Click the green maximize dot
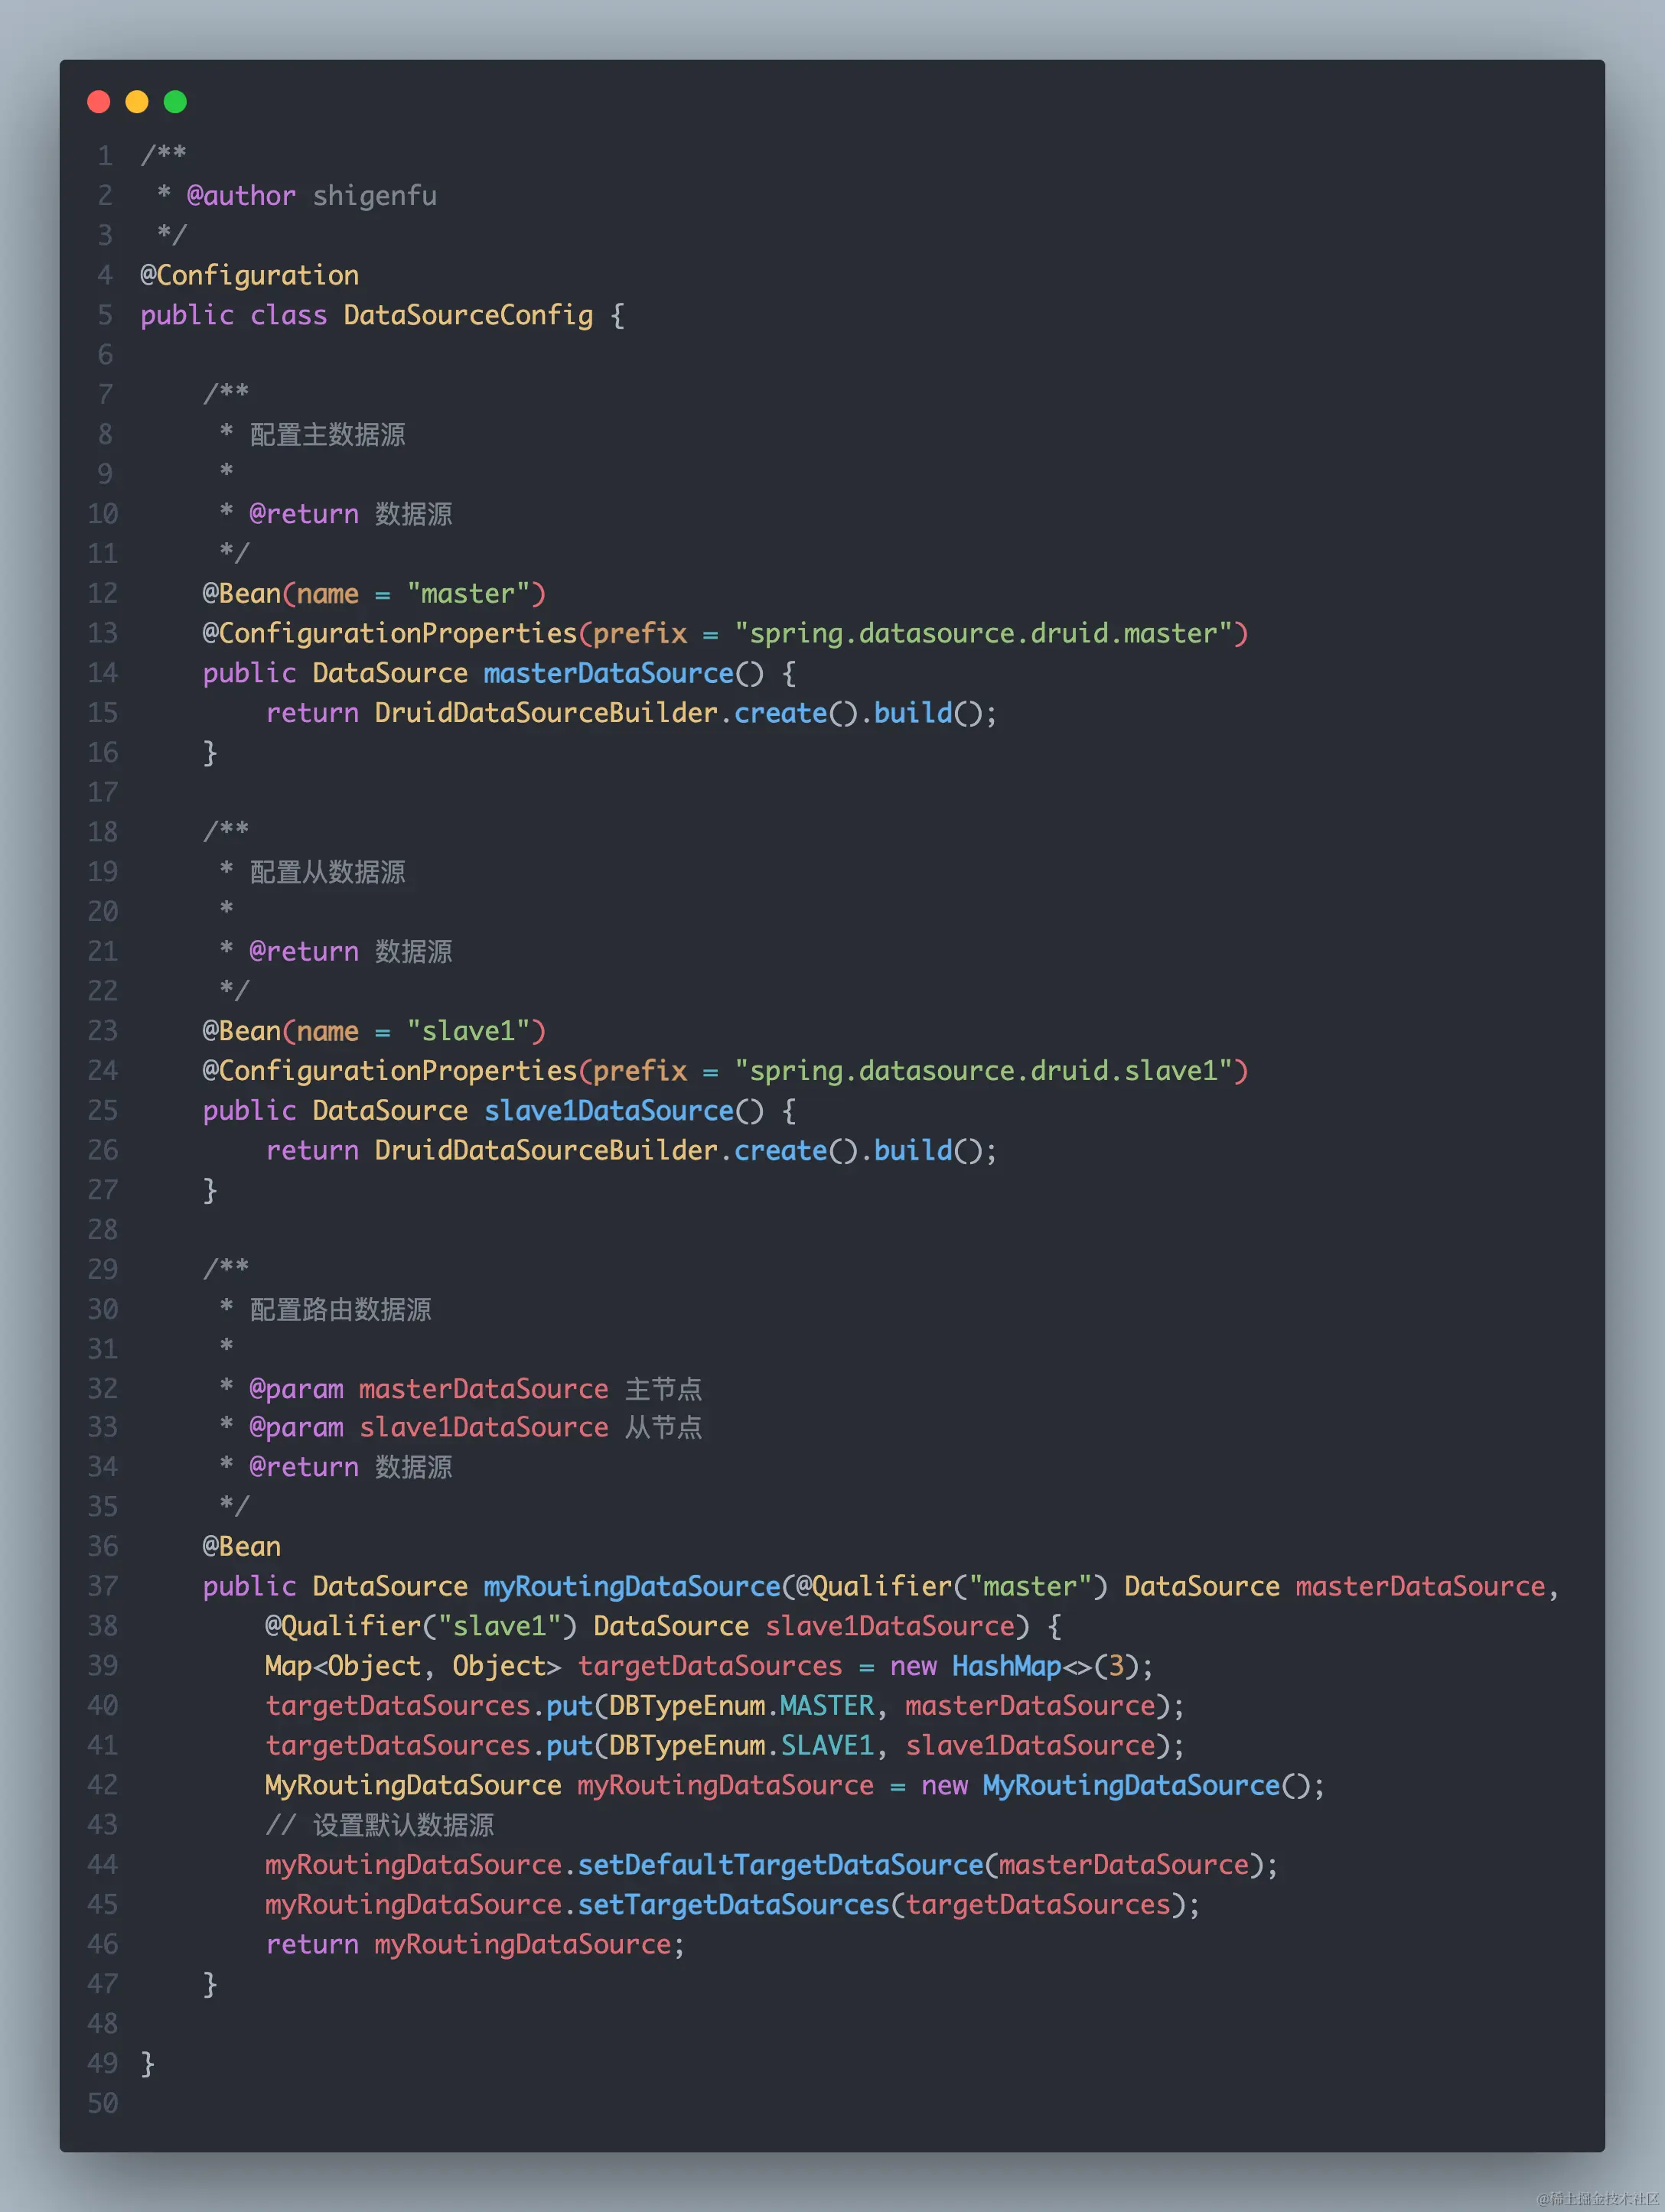 pyautogui.click(x=175, y=101)
